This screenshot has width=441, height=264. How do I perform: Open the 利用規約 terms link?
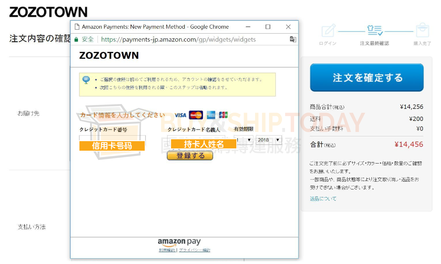167,250
